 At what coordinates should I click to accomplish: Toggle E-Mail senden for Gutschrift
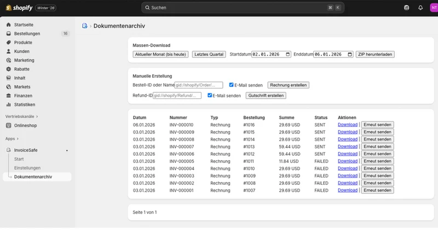pos(210,95)
